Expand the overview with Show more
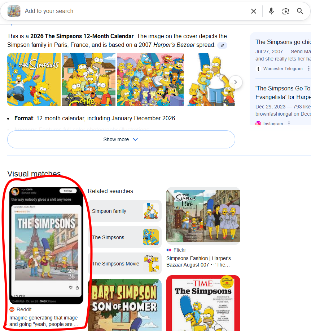The height and width of the screenshot is (331, 311). [121, 139]
